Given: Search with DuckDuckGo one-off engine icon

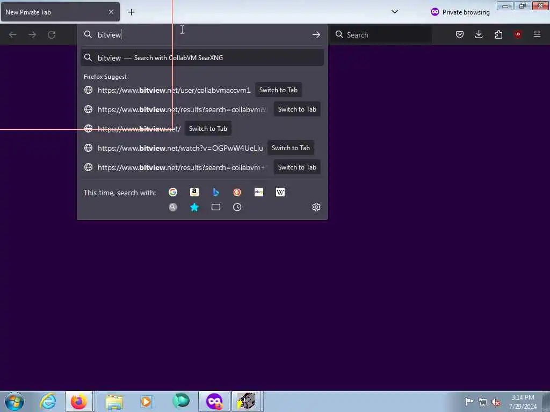Looking at the screenshot, I should click(x=237, y=192).
